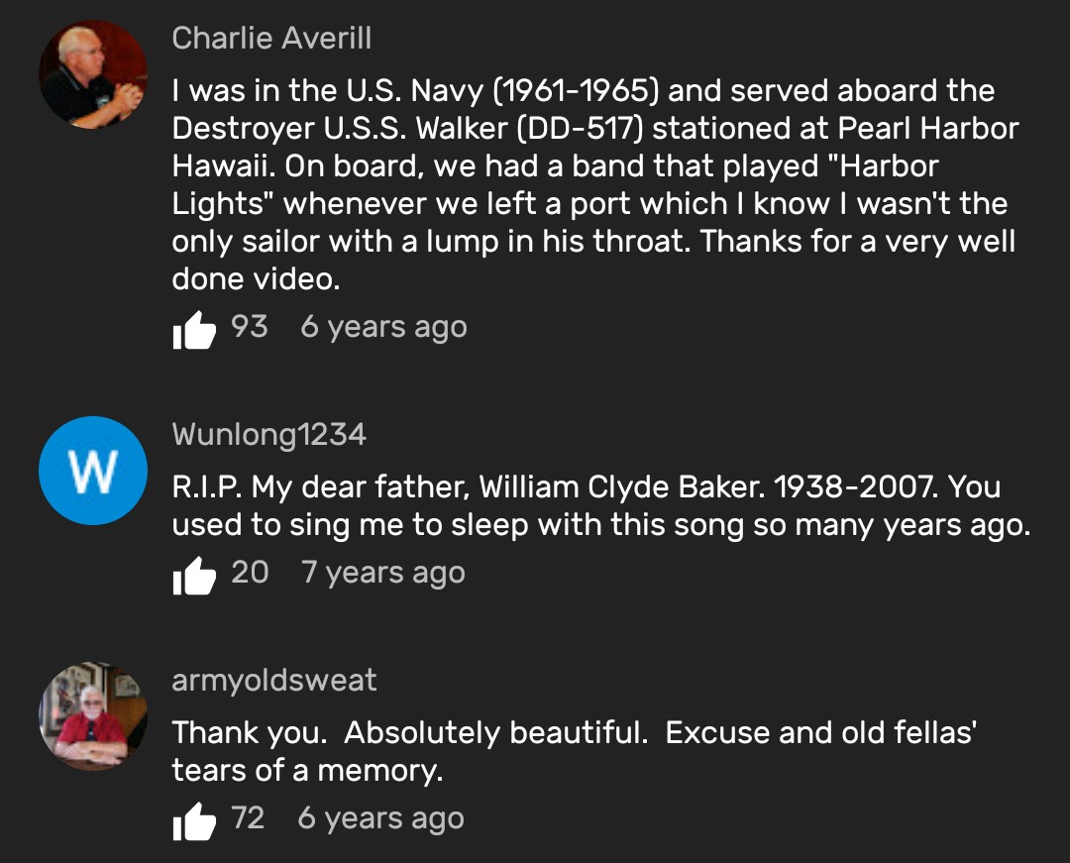Click the "7 years ago" timestamp
Screen dimensions: 1070x863
point(382,572)
